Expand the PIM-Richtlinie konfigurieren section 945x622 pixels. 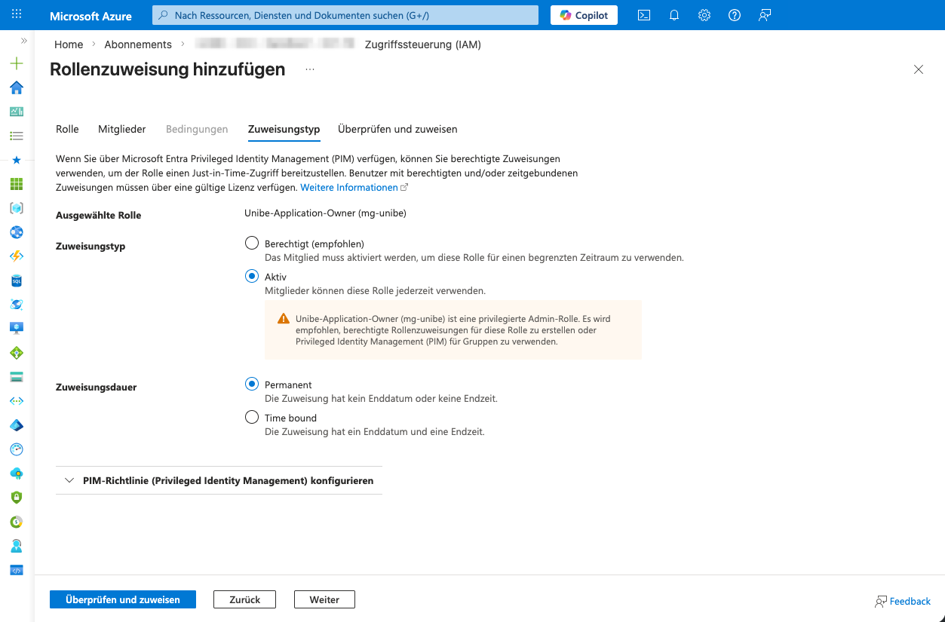pos(69,480)
